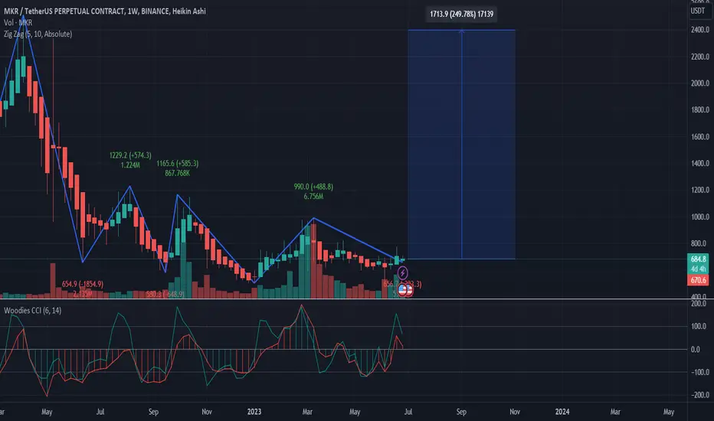Click the 6.756M volume label
714x421 pixels.
coord(313,196)
